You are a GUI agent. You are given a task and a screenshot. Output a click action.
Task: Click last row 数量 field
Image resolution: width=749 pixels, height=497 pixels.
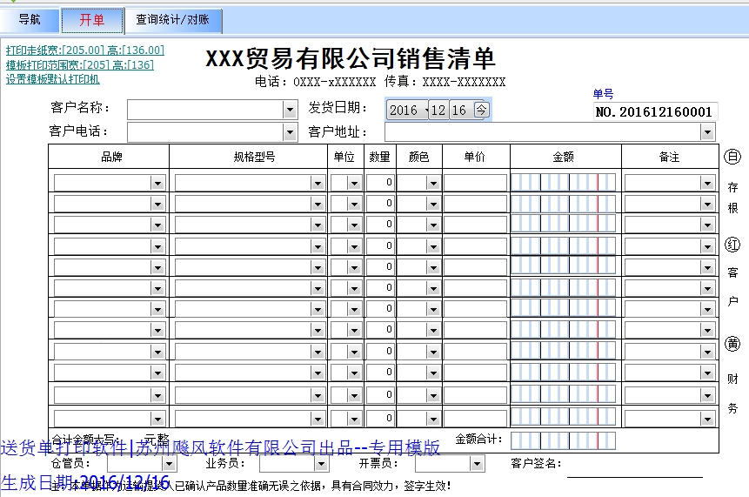(x=380, y=418)
